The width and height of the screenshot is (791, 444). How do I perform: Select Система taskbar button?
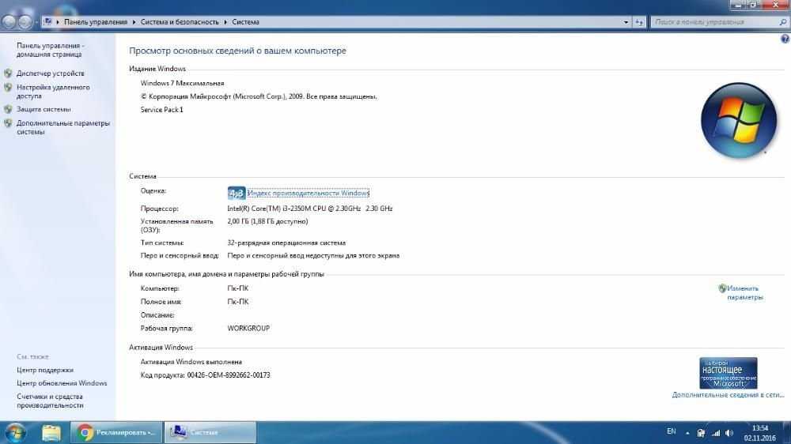click(x=210, y=432)
